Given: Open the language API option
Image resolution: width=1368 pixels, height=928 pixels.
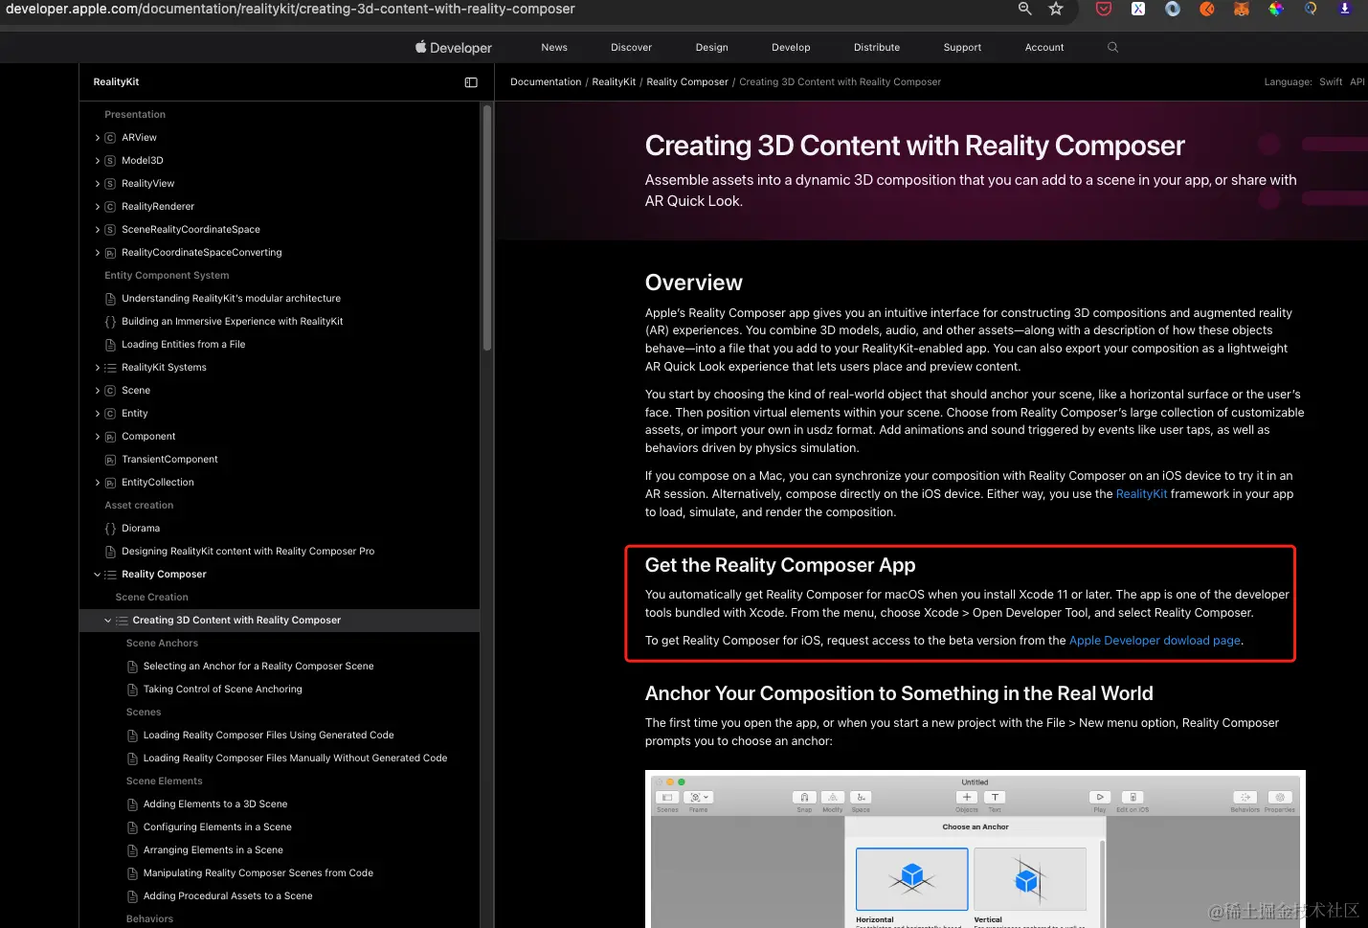Looking at the screenshot, I should (1357, 82).
